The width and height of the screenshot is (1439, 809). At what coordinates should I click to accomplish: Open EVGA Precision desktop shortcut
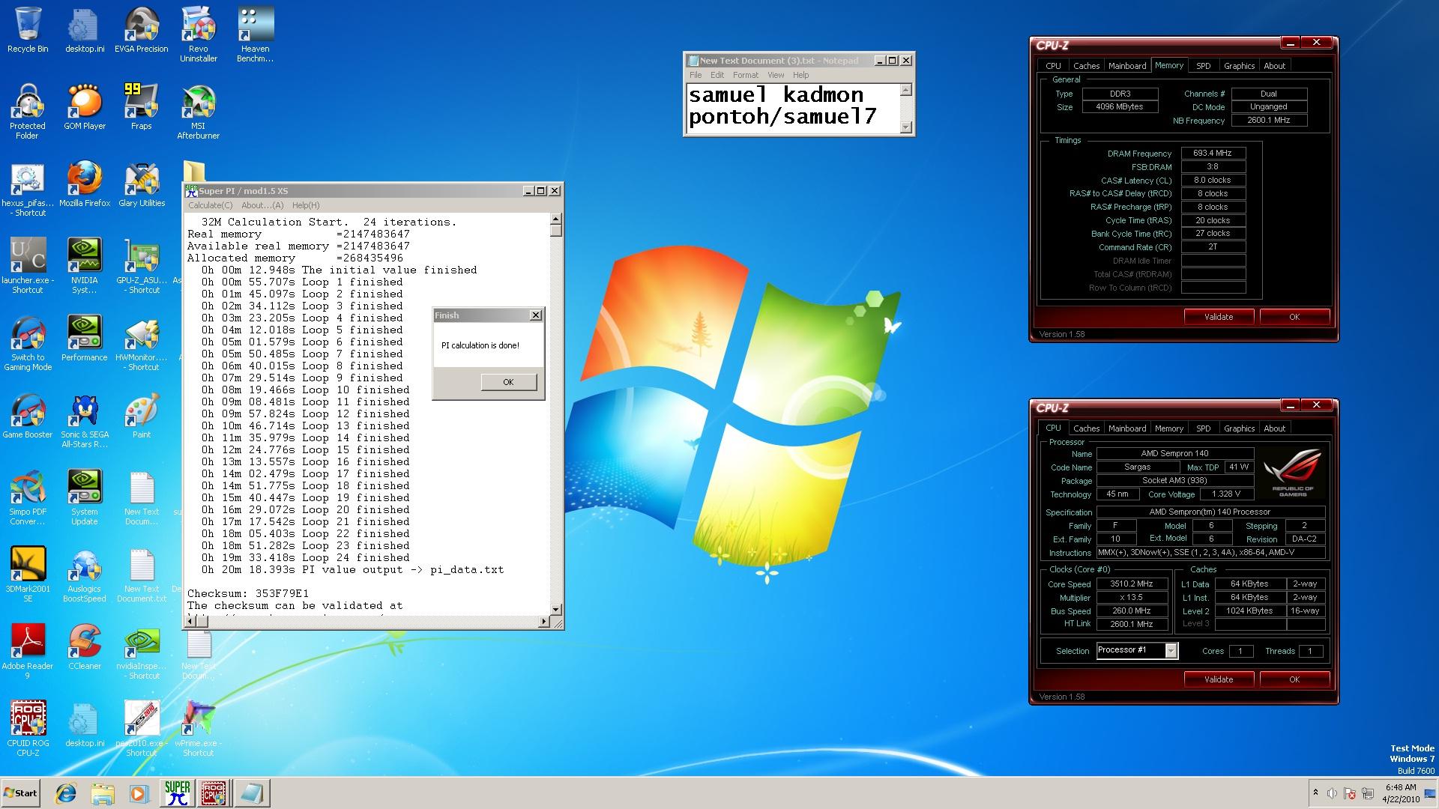pyautogui.click(x=141, y=30)
